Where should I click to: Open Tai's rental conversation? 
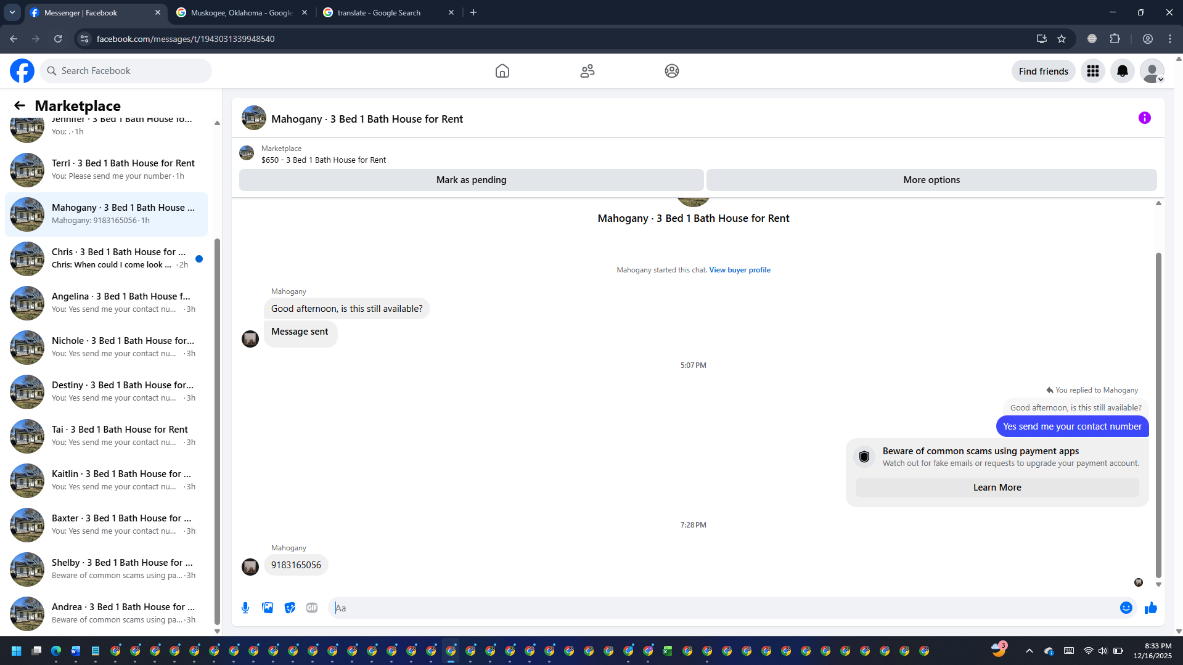(106, 436)
